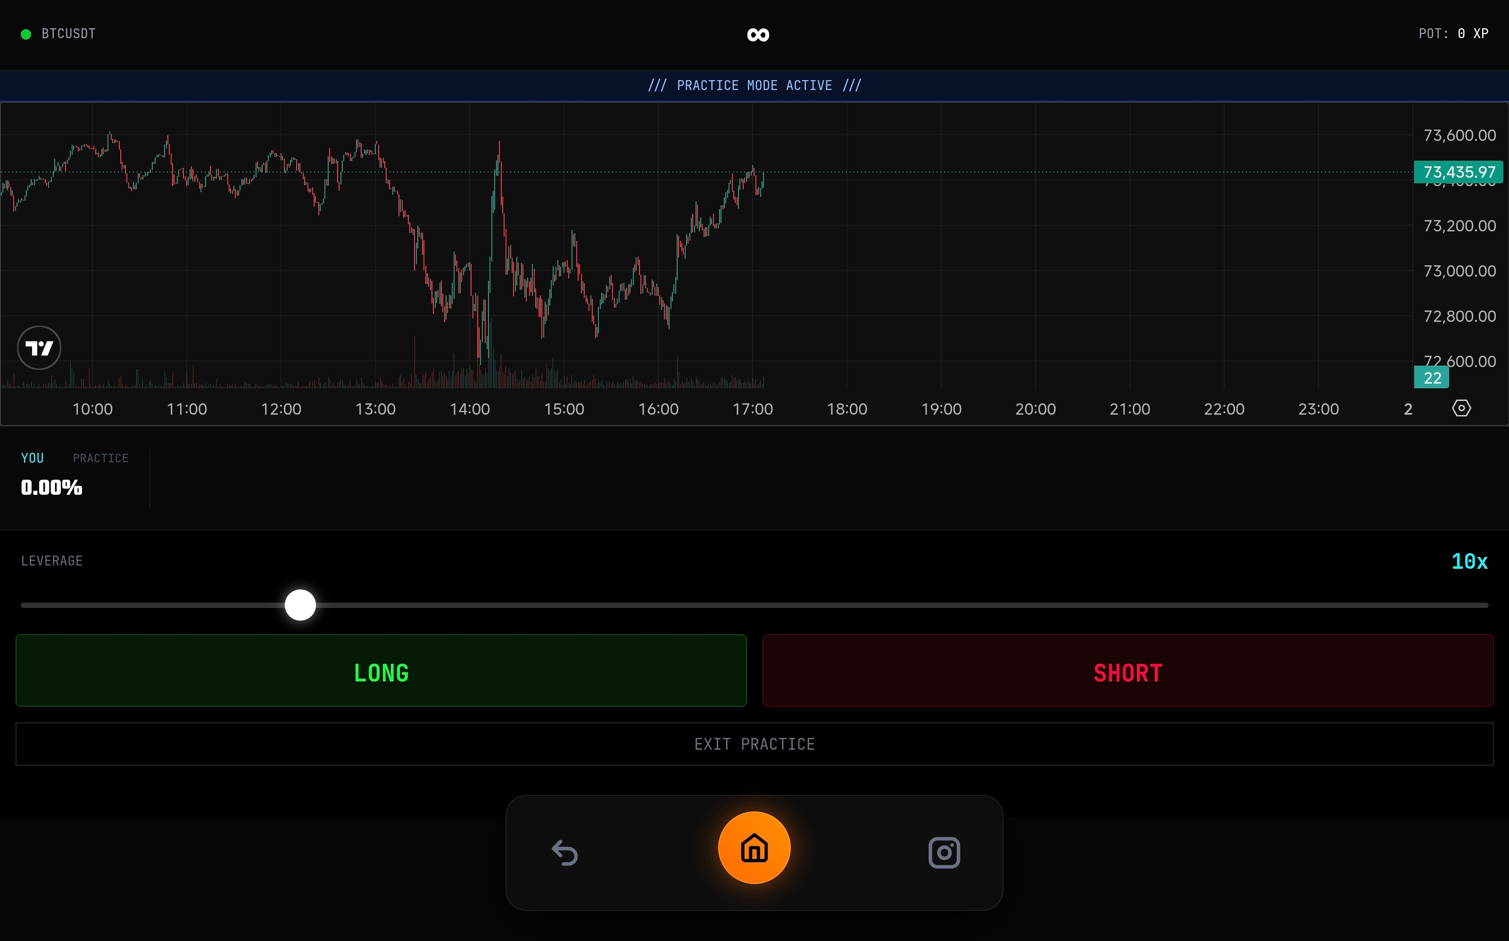Click the 17:00 time axis label
The height and width of the screenshot is (941, 1509).
pos(752,409)
